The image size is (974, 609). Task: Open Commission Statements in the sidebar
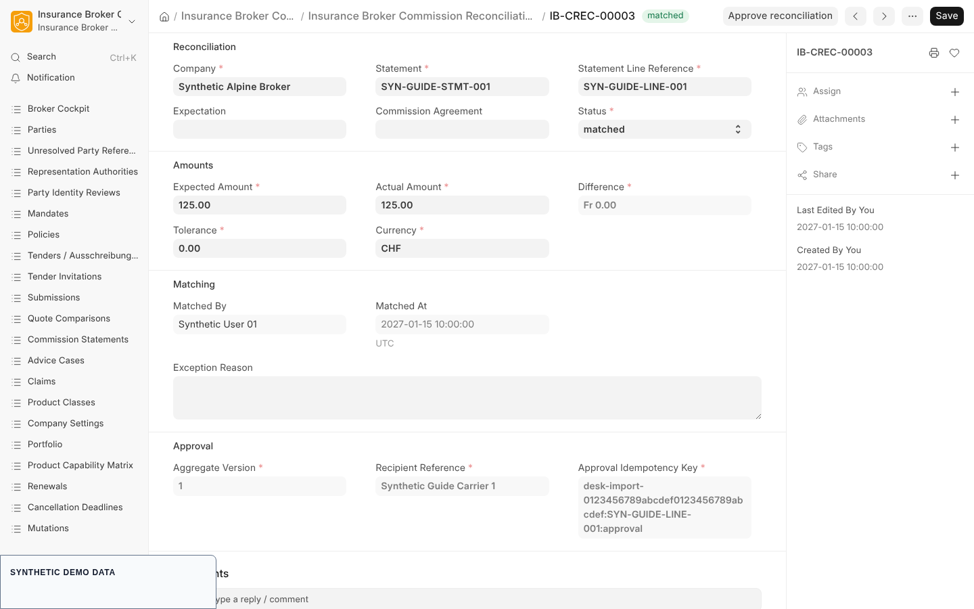[74, 340]
